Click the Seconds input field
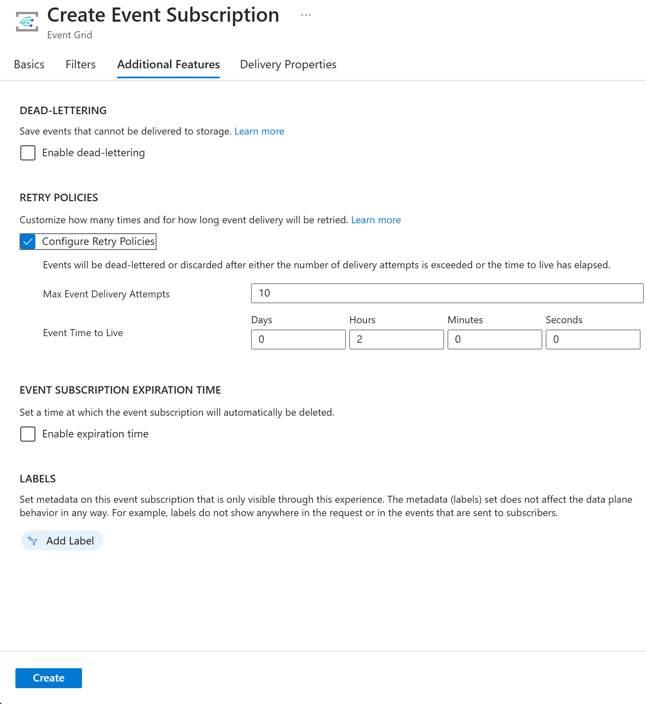This screenshot has width=646, height=704. [593, 340]
